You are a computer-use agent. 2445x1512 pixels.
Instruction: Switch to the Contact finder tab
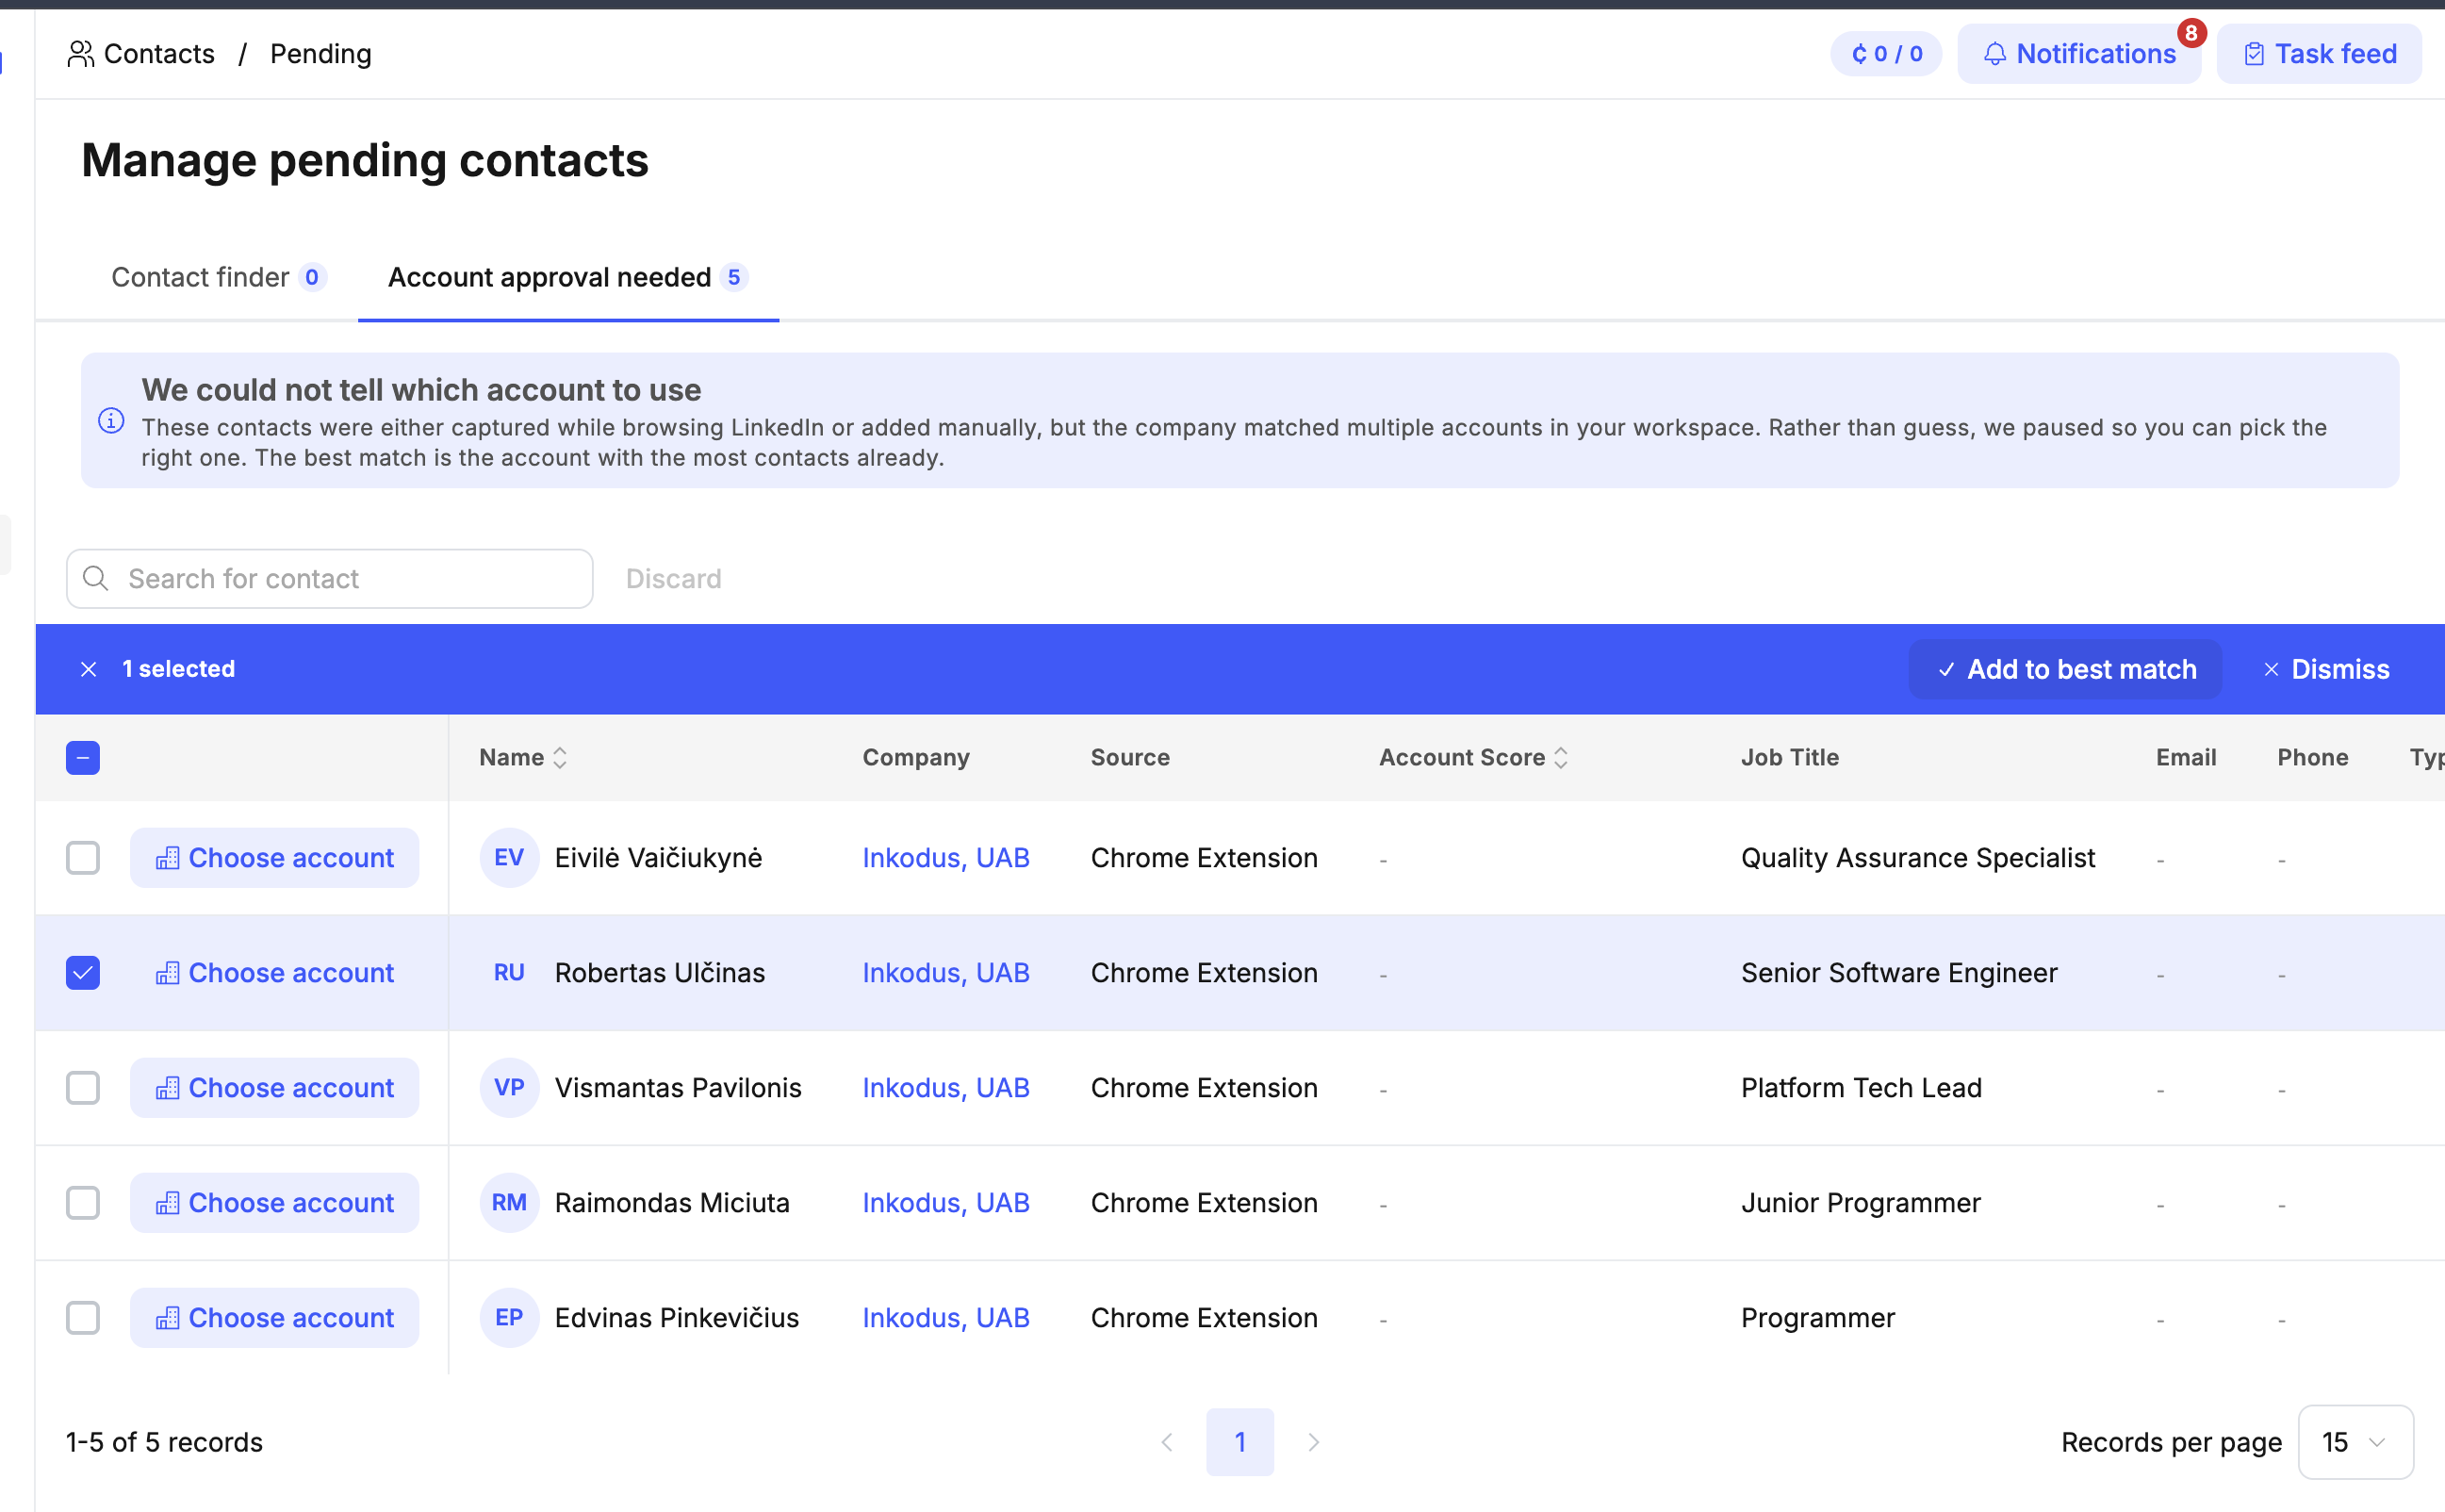219,277
